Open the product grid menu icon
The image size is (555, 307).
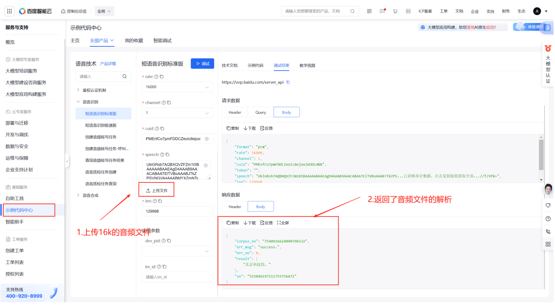click(x=10, y=11)
